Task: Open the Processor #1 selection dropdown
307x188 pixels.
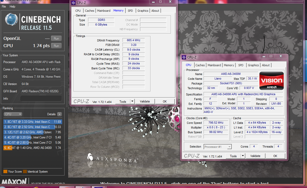Action: 218,147
